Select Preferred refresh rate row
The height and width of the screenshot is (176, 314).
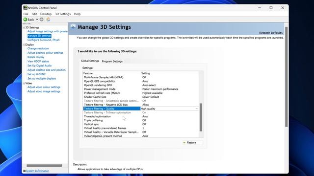tap(141, 93)
